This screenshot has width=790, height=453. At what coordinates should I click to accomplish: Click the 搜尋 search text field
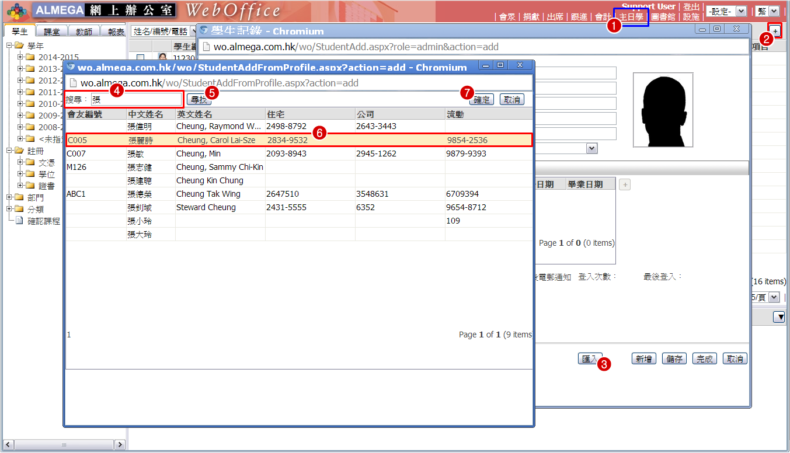coord(137,100)
